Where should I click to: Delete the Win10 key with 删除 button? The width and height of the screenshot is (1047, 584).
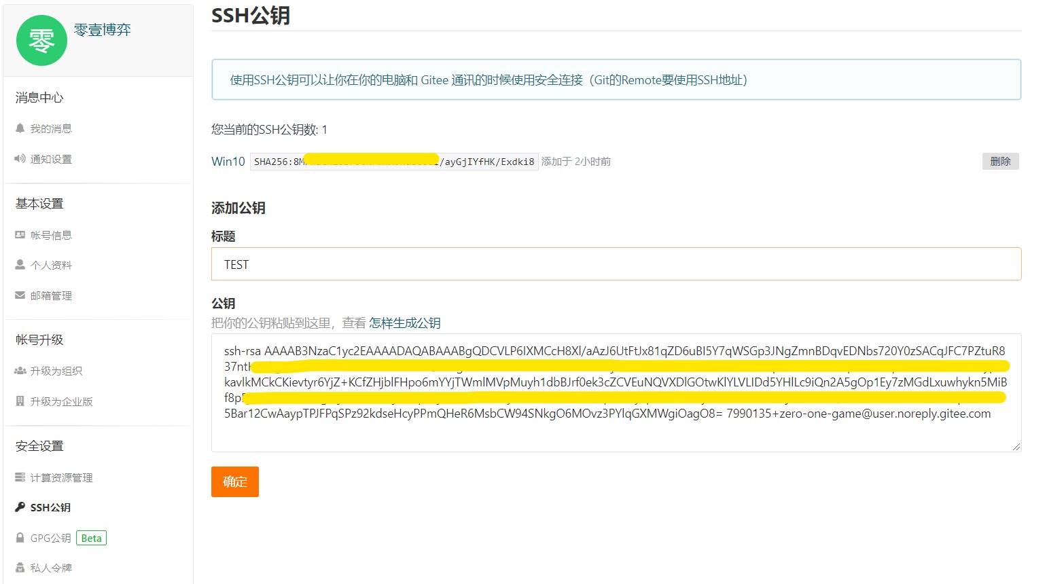pos(1000,161)
